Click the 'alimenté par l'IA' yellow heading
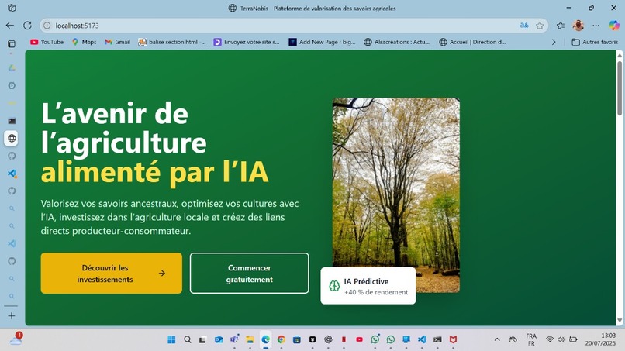 [x=154, y=172]
